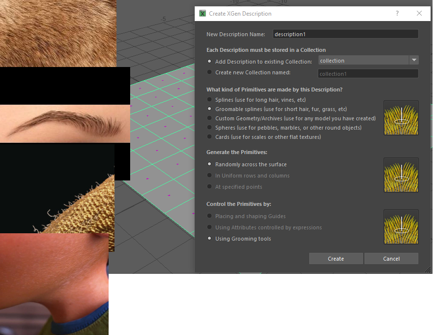Open the collection dropdown
Screen dimensions: 433x335
414,60
